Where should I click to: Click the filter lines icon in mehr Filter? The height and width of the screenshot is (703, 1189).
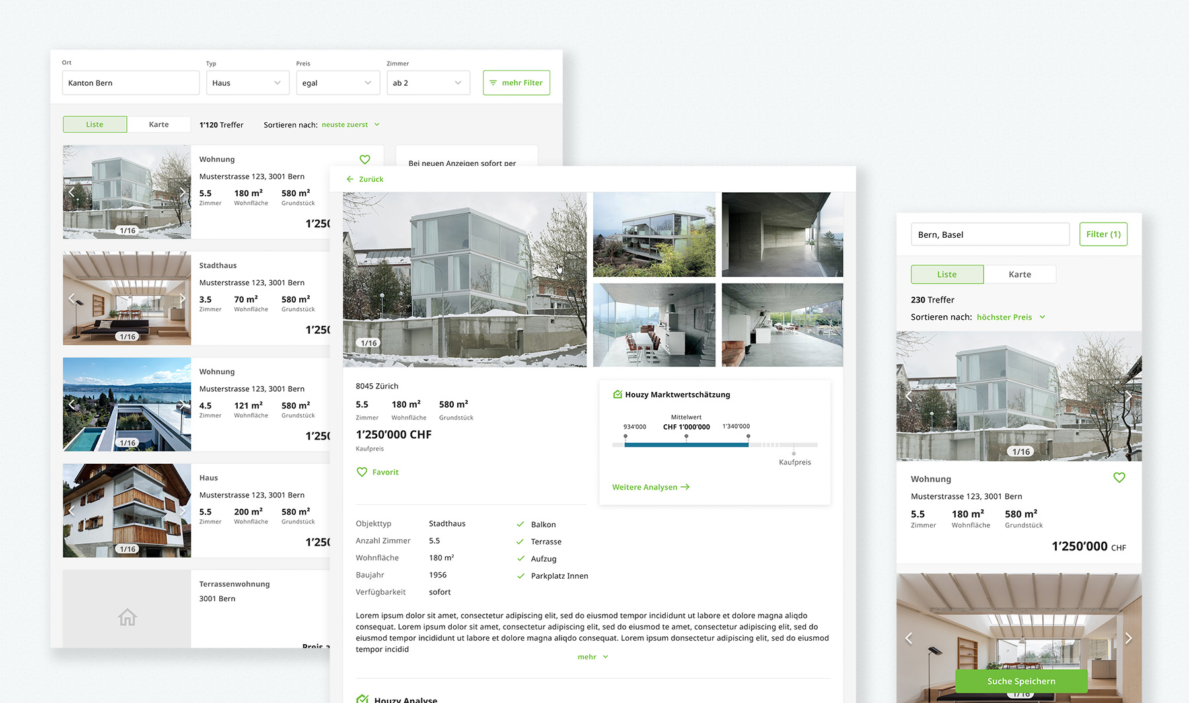point(493,83)
